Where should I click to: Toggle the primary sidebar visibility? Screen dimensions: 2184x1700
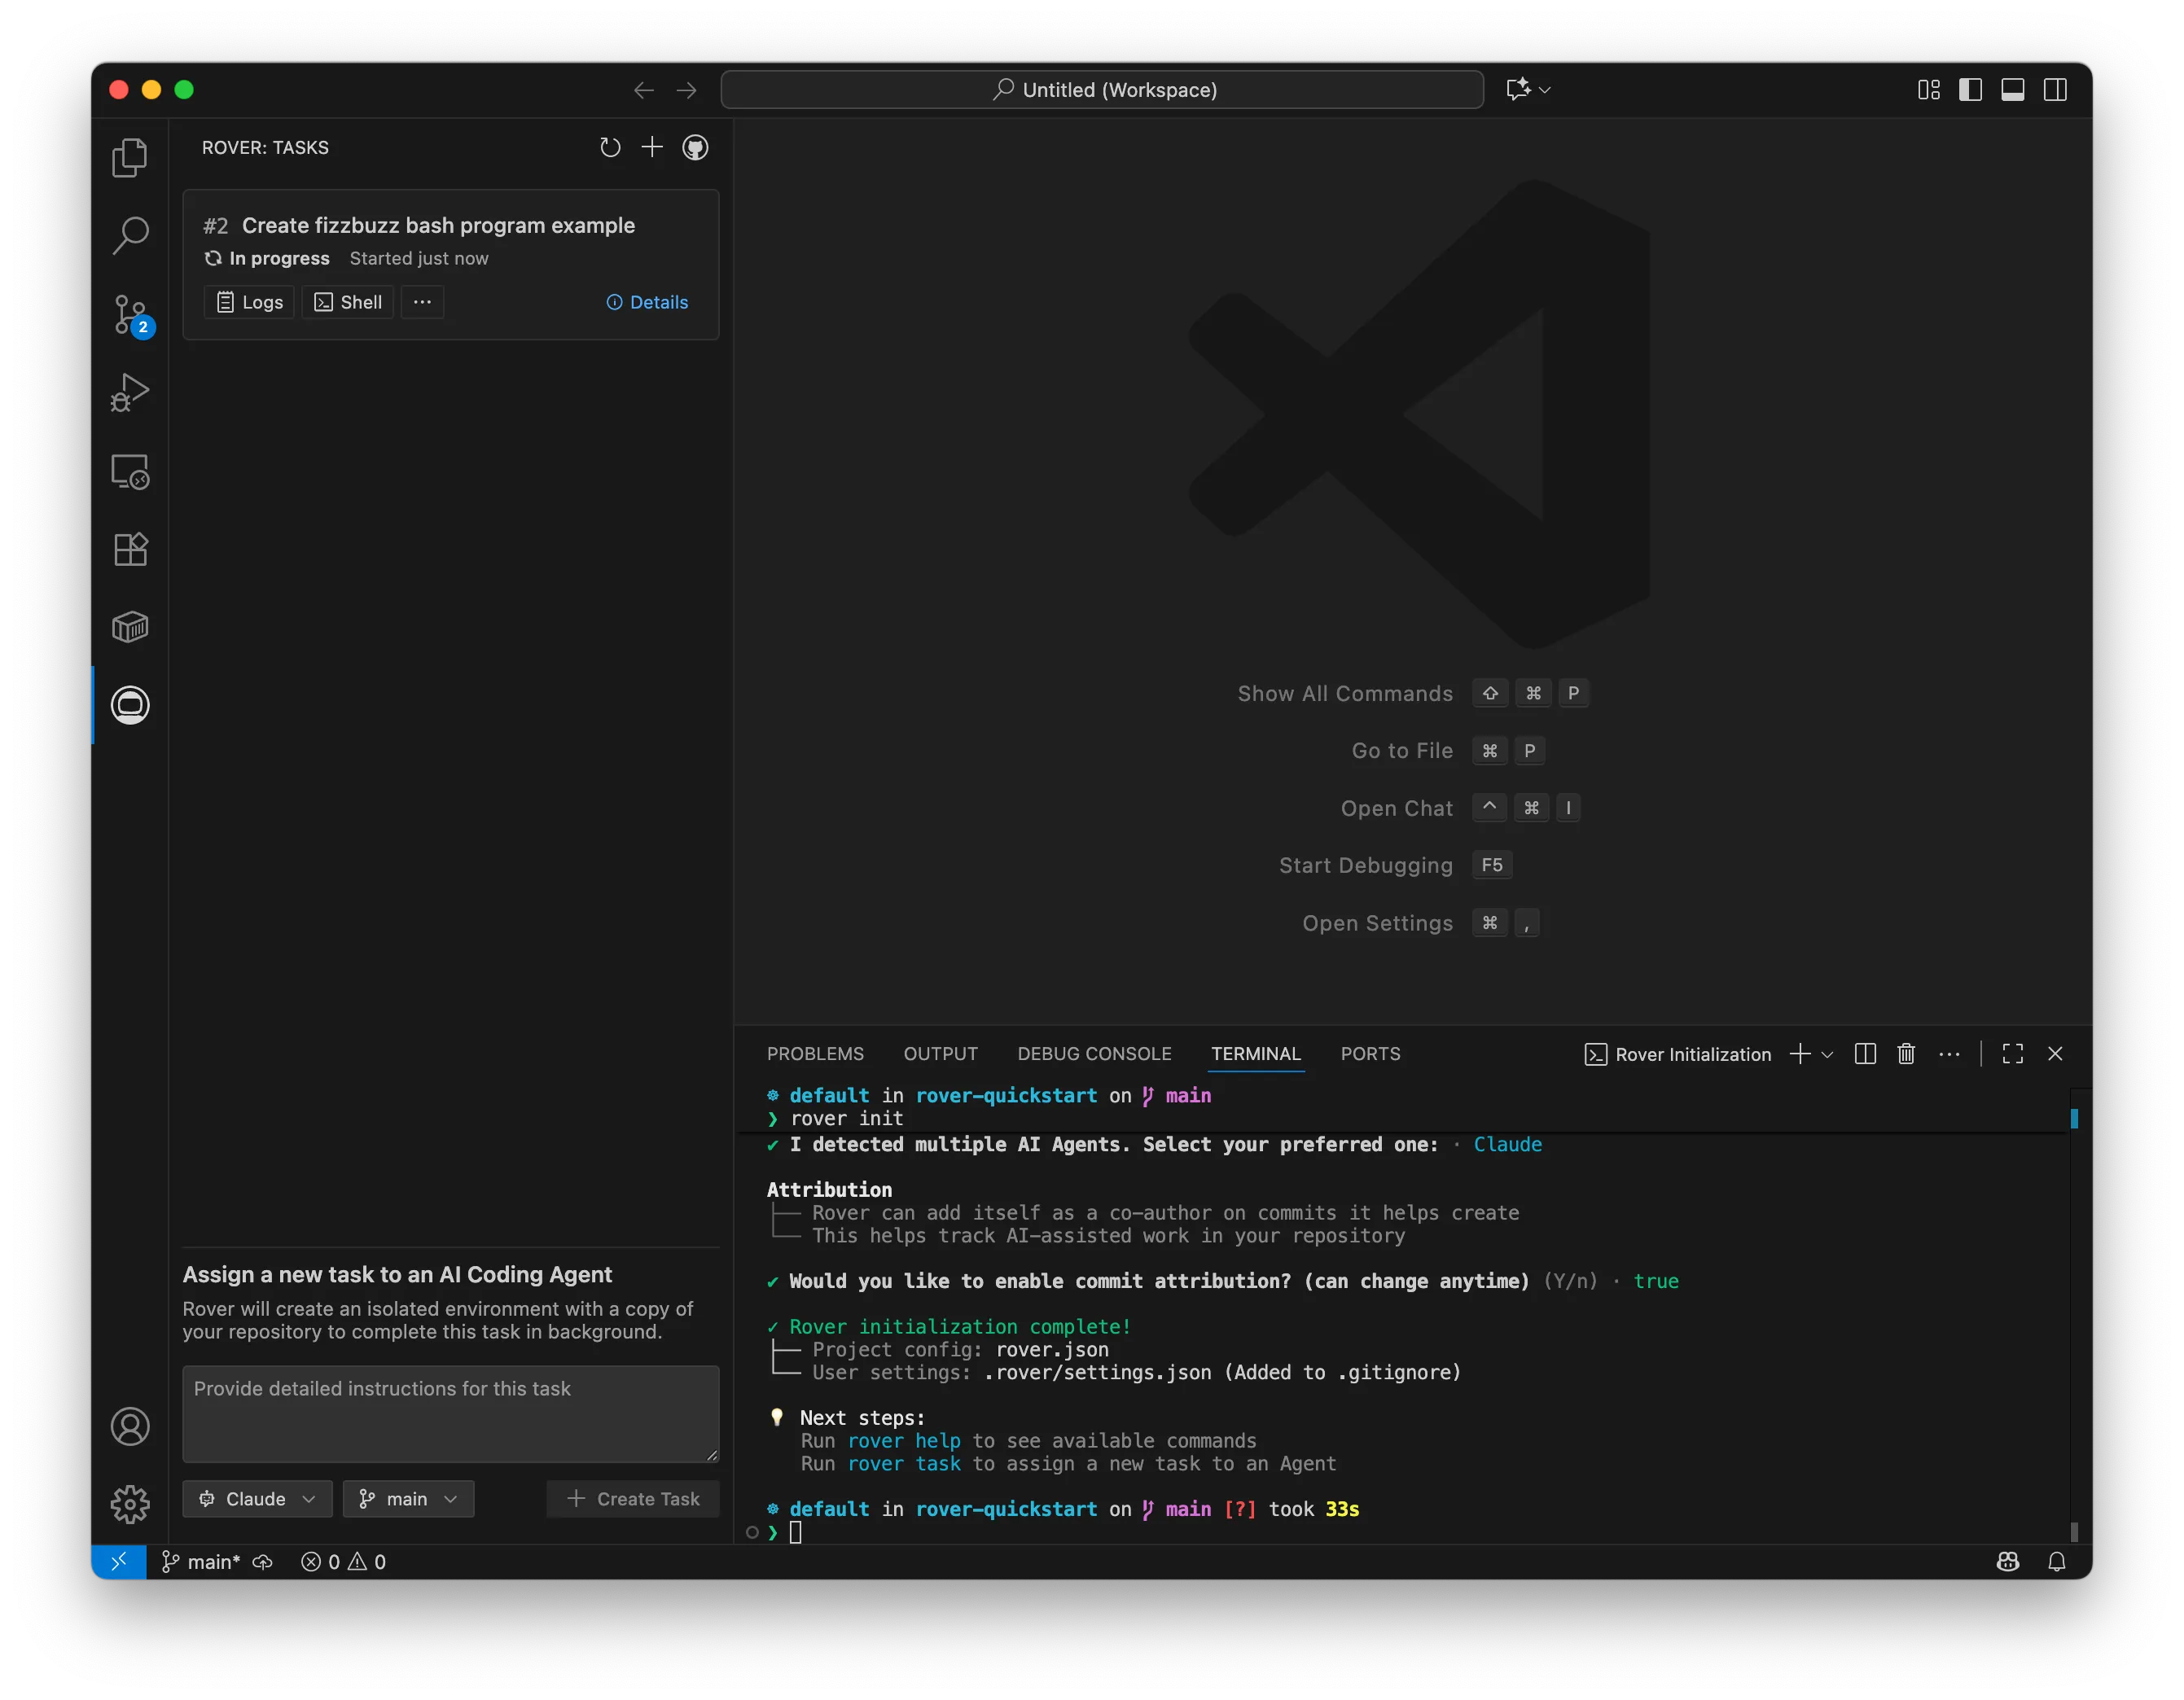pos(1970,89)
